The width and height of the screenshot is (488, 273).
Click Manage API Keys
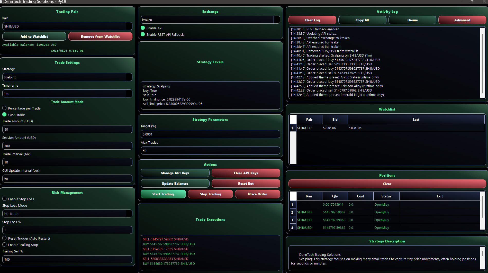175,173
